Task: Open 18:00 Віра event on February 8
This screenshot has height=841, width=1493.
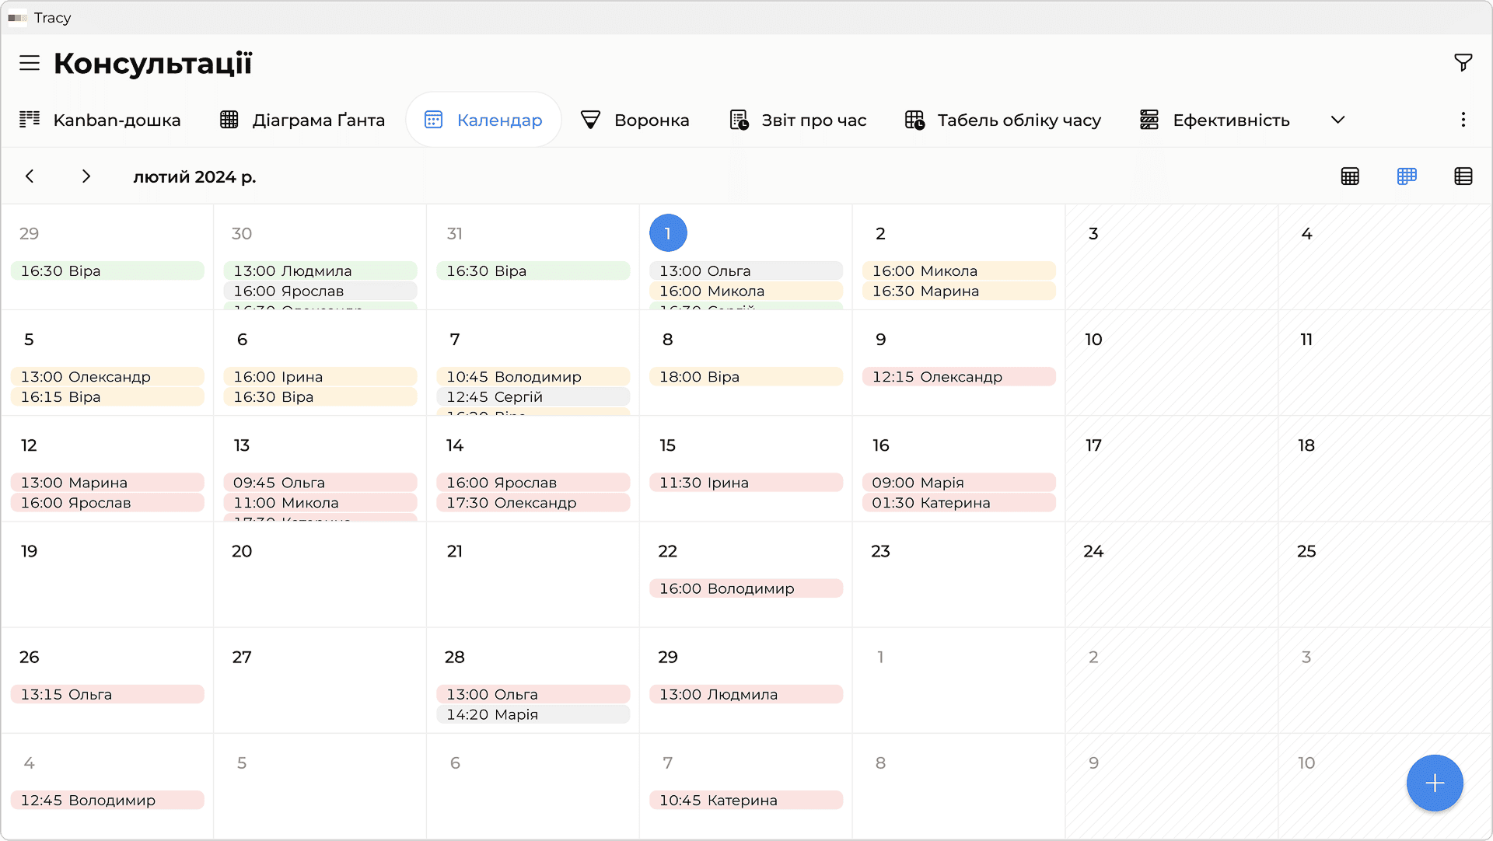Action: click(746, 376)
